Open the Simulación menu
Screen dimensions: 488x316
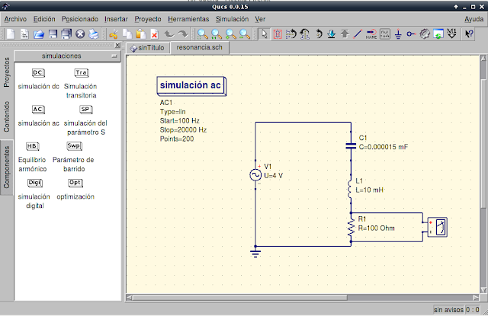point(232,18)
